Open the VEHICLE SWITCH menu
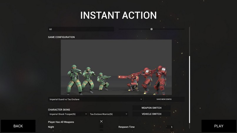237x133 pixels. 151,114
